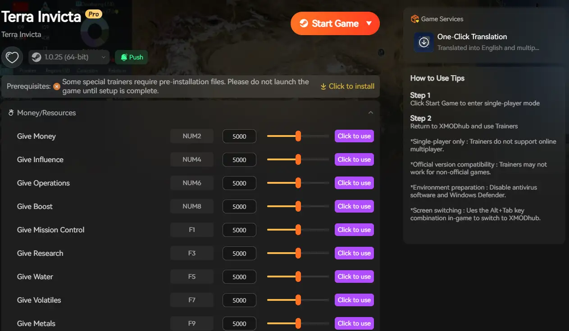Image resolution: width=569 pixels, height=331 pixels.
Task: Click to use Give Money
Action: coord(354,136)
